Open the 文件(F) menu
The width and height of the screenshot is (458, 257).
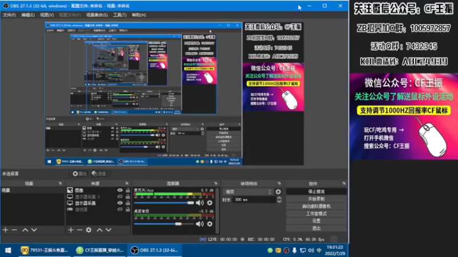pyautogui.click(x=9, y=15)
